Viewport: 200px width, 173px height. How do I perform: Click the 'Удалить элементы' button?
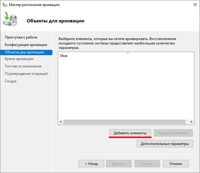coord(173,133)
